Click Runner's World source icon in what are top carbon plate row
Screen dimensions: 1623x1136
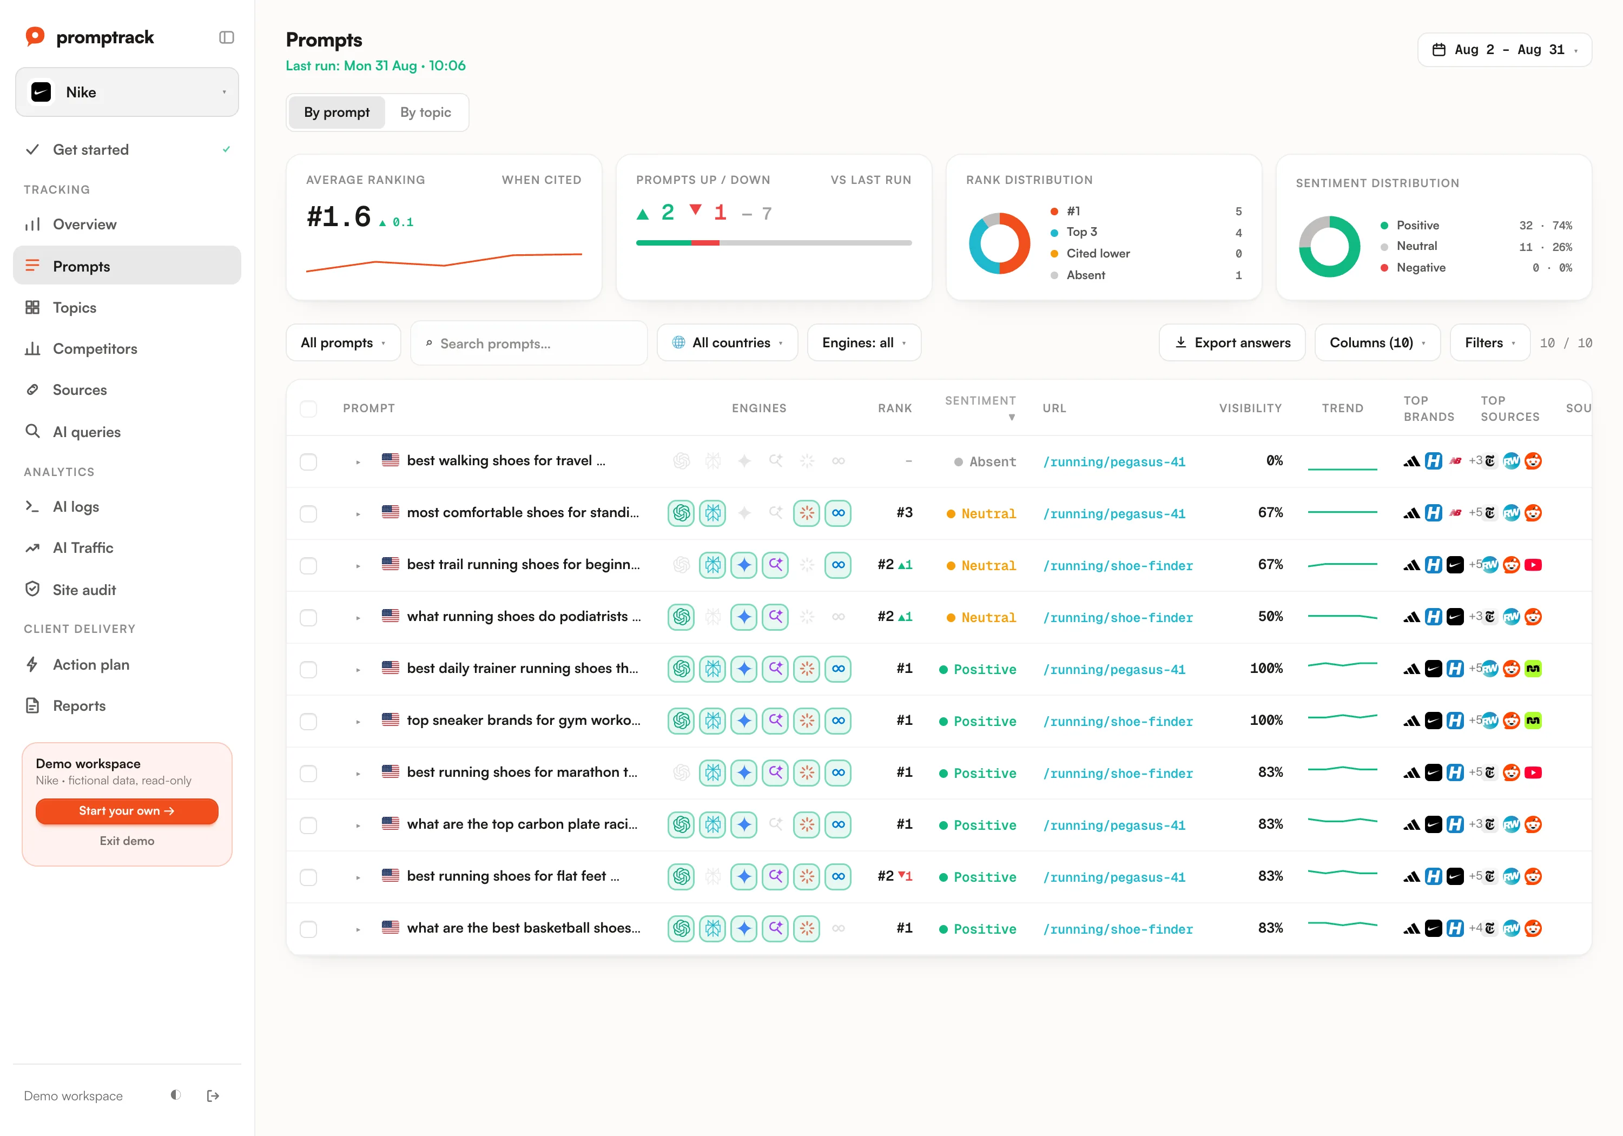1512,825
